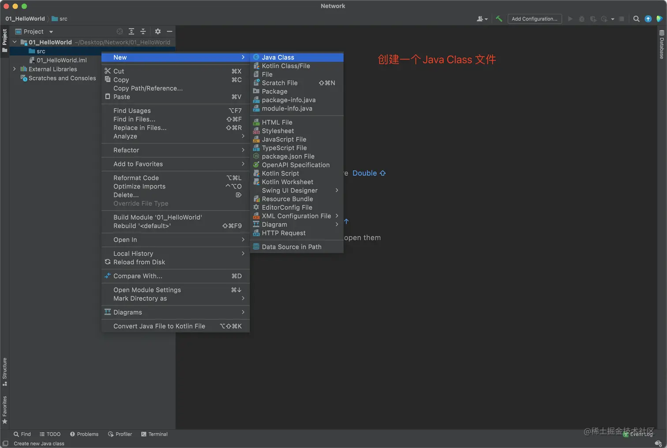
Task: Create a new TypeScript File
Action: (x=297, y=148)
